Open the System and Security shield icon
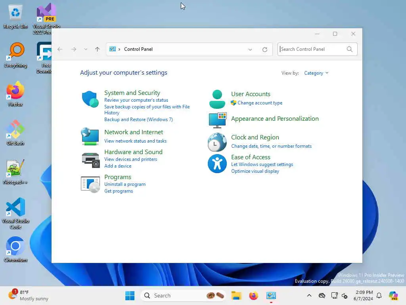This screenshot has height=305, width=406. coord(90,99)
